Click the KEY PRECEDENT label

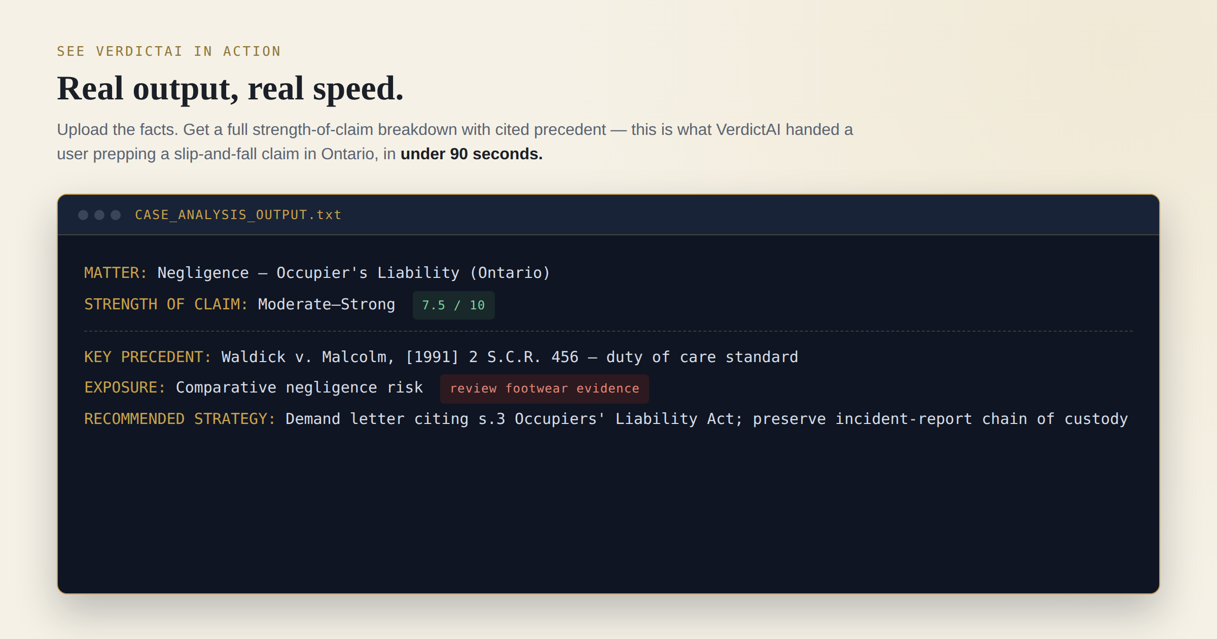click(x=148, y=357)
